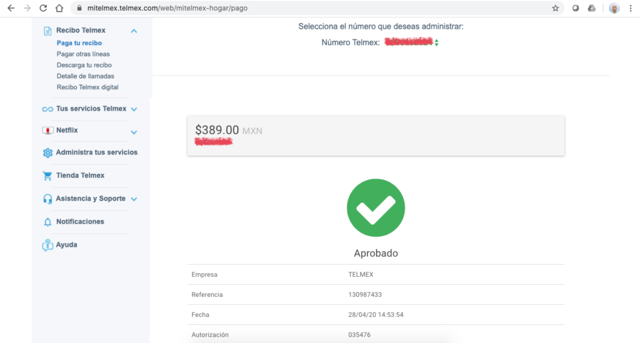Open Detalle de llamadas menu item
The height and width of the screenshot is (343, 640).
pos(85,76)
